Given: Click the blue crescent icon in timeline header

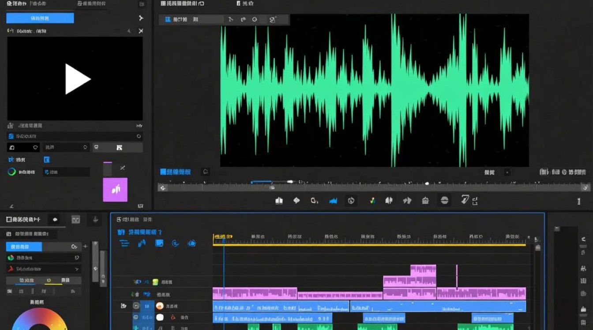Looking at the screenshot, I should coord(175,243).
